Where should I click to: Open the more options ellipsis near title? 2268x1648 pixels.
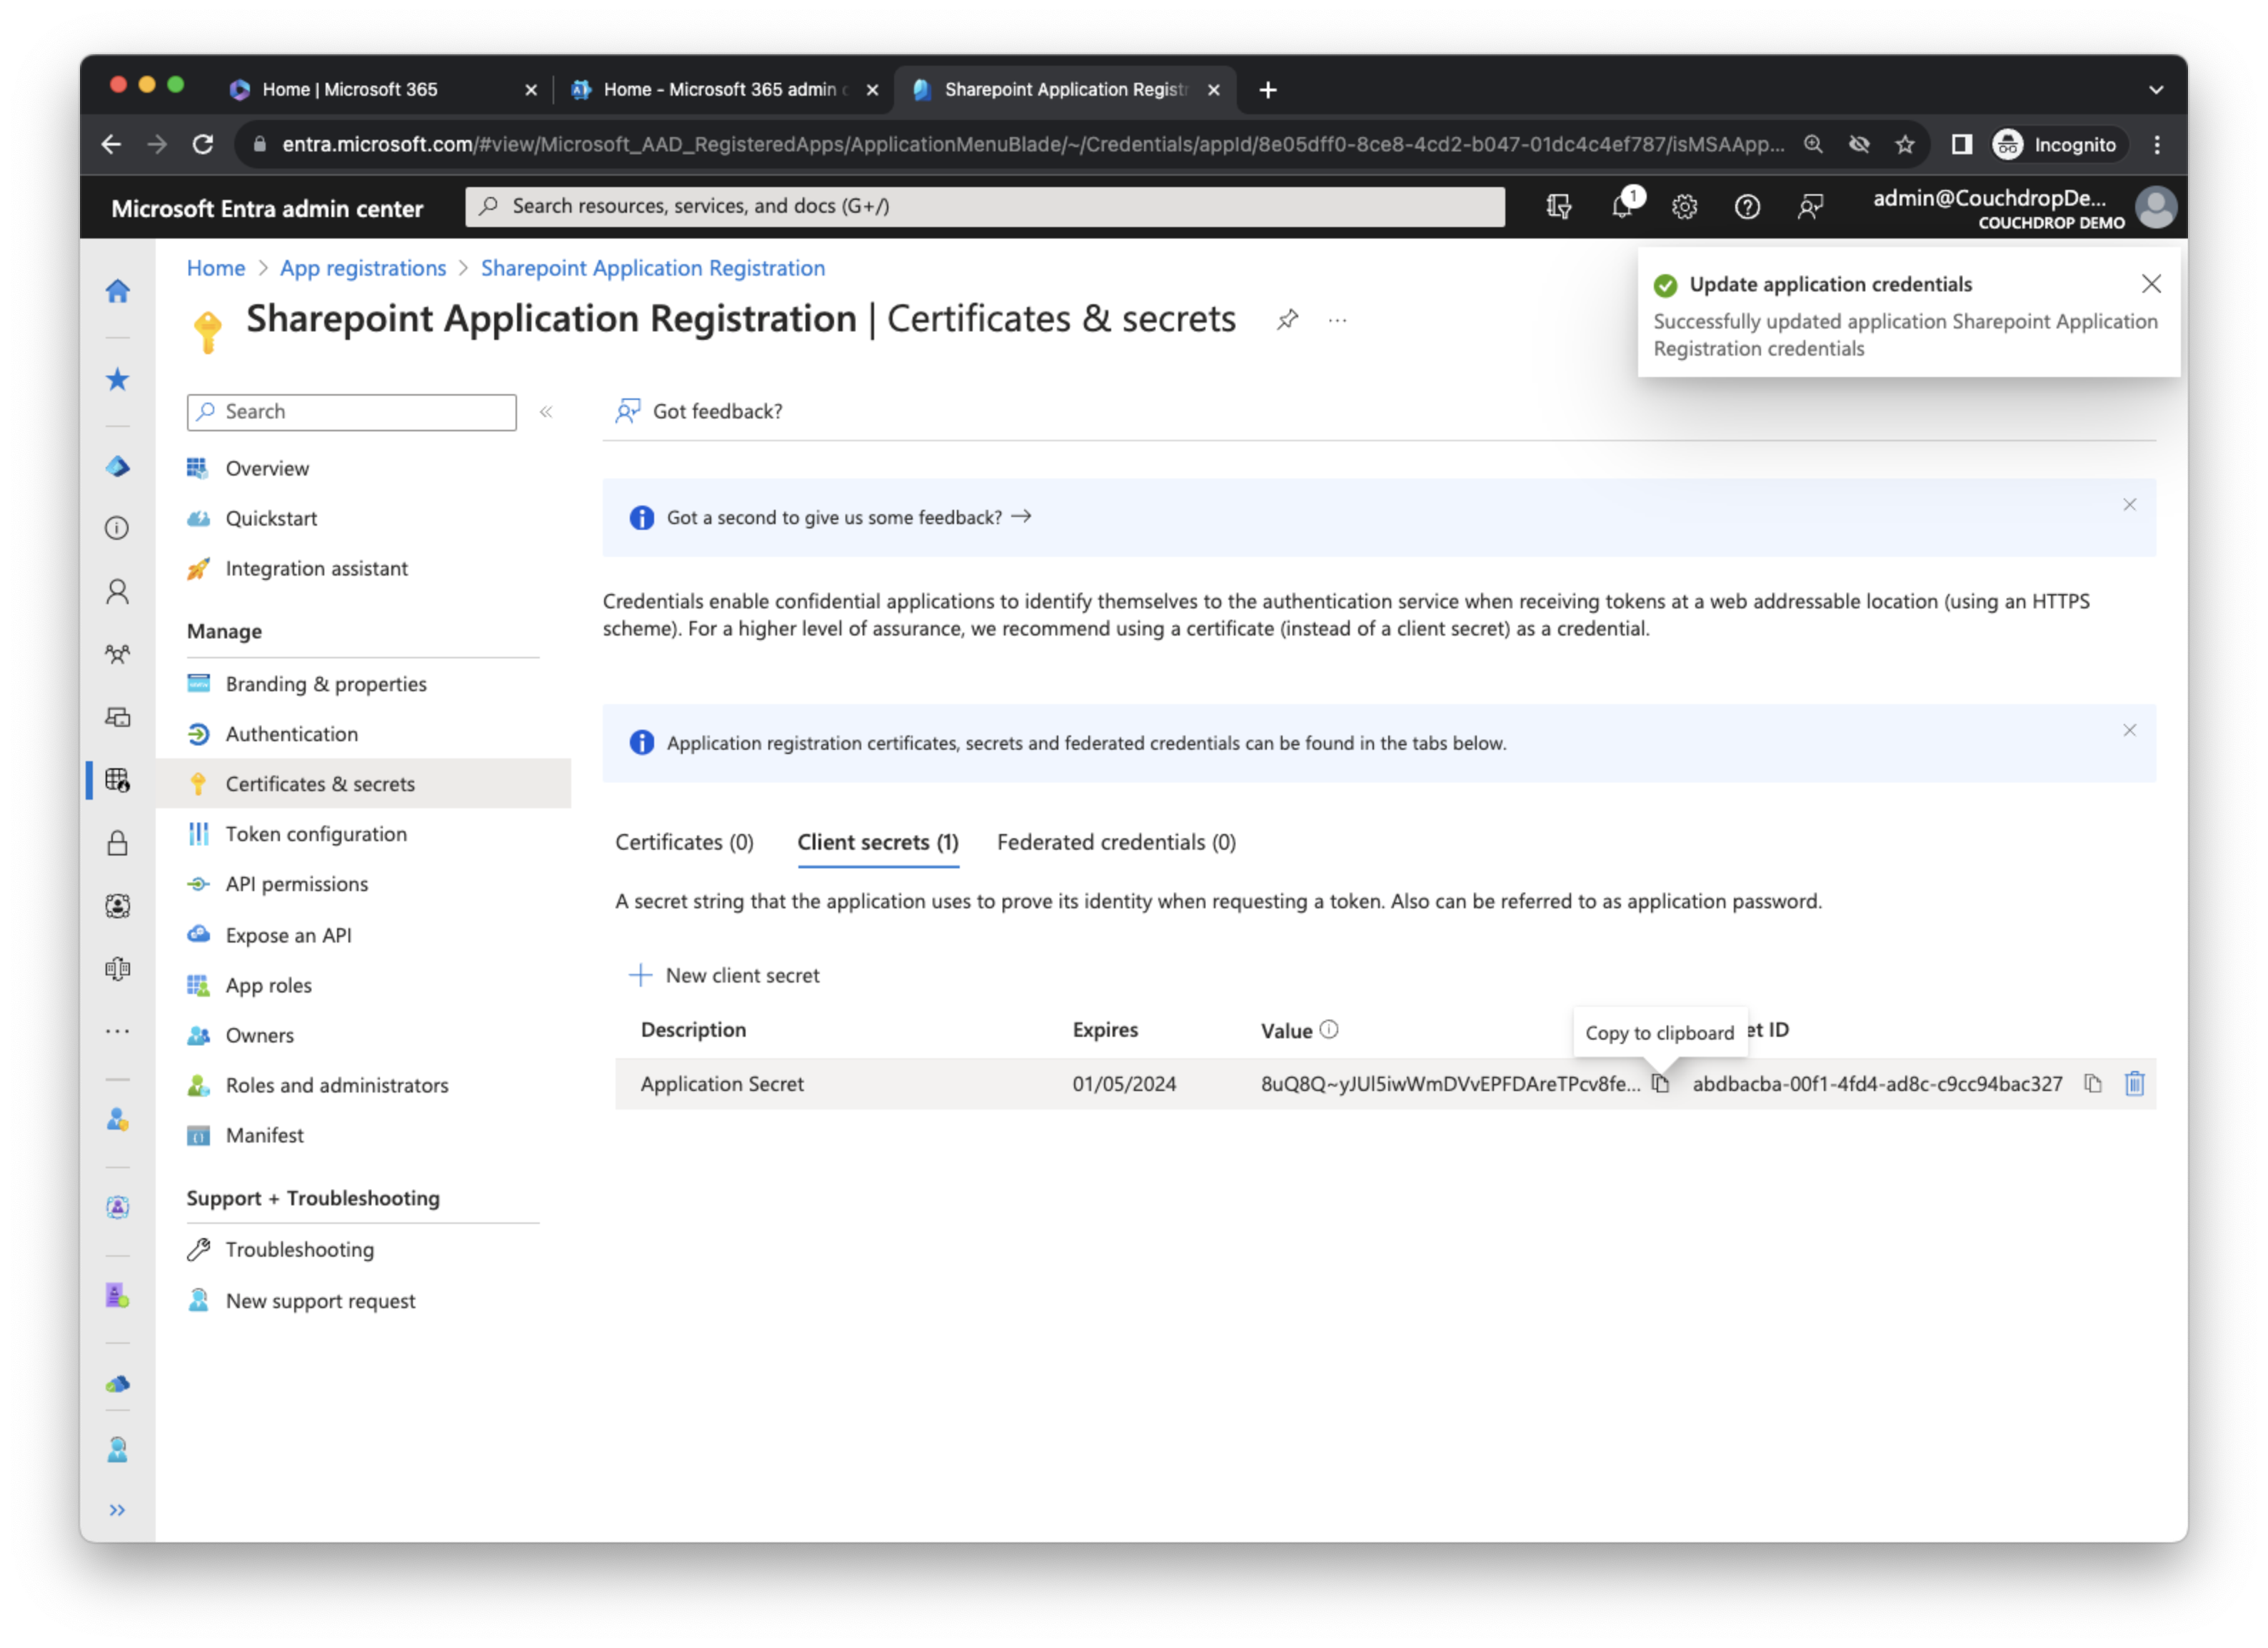[x=1338, y=320]
